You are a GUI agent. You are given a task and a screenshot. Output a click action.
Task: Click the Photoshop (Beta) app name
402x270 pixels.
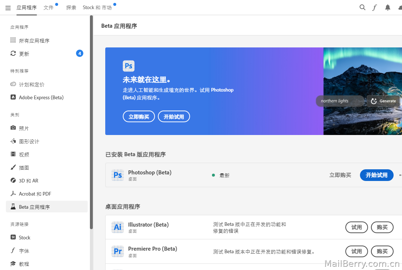(x=150, y=172)
